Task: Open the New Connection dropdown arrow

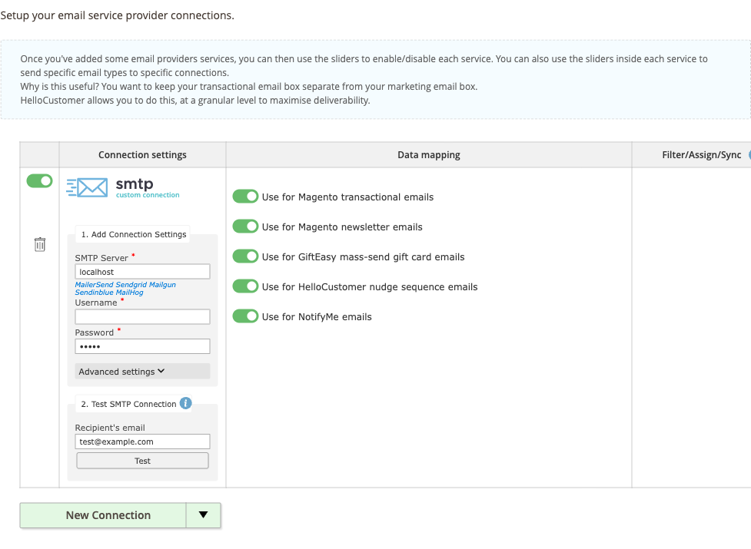Action: (204, 515)
